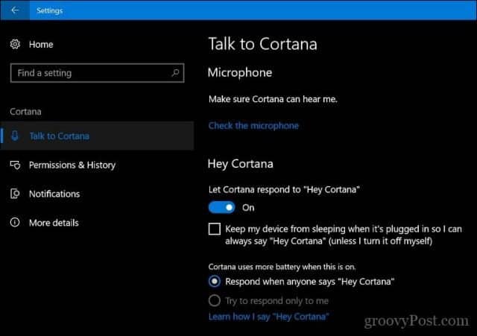Click the microphone icon beside Talk to Cortana

pyautogui.click(x=15, y=136)
